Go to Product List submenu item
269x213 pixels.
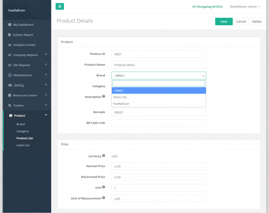point(25,138)
